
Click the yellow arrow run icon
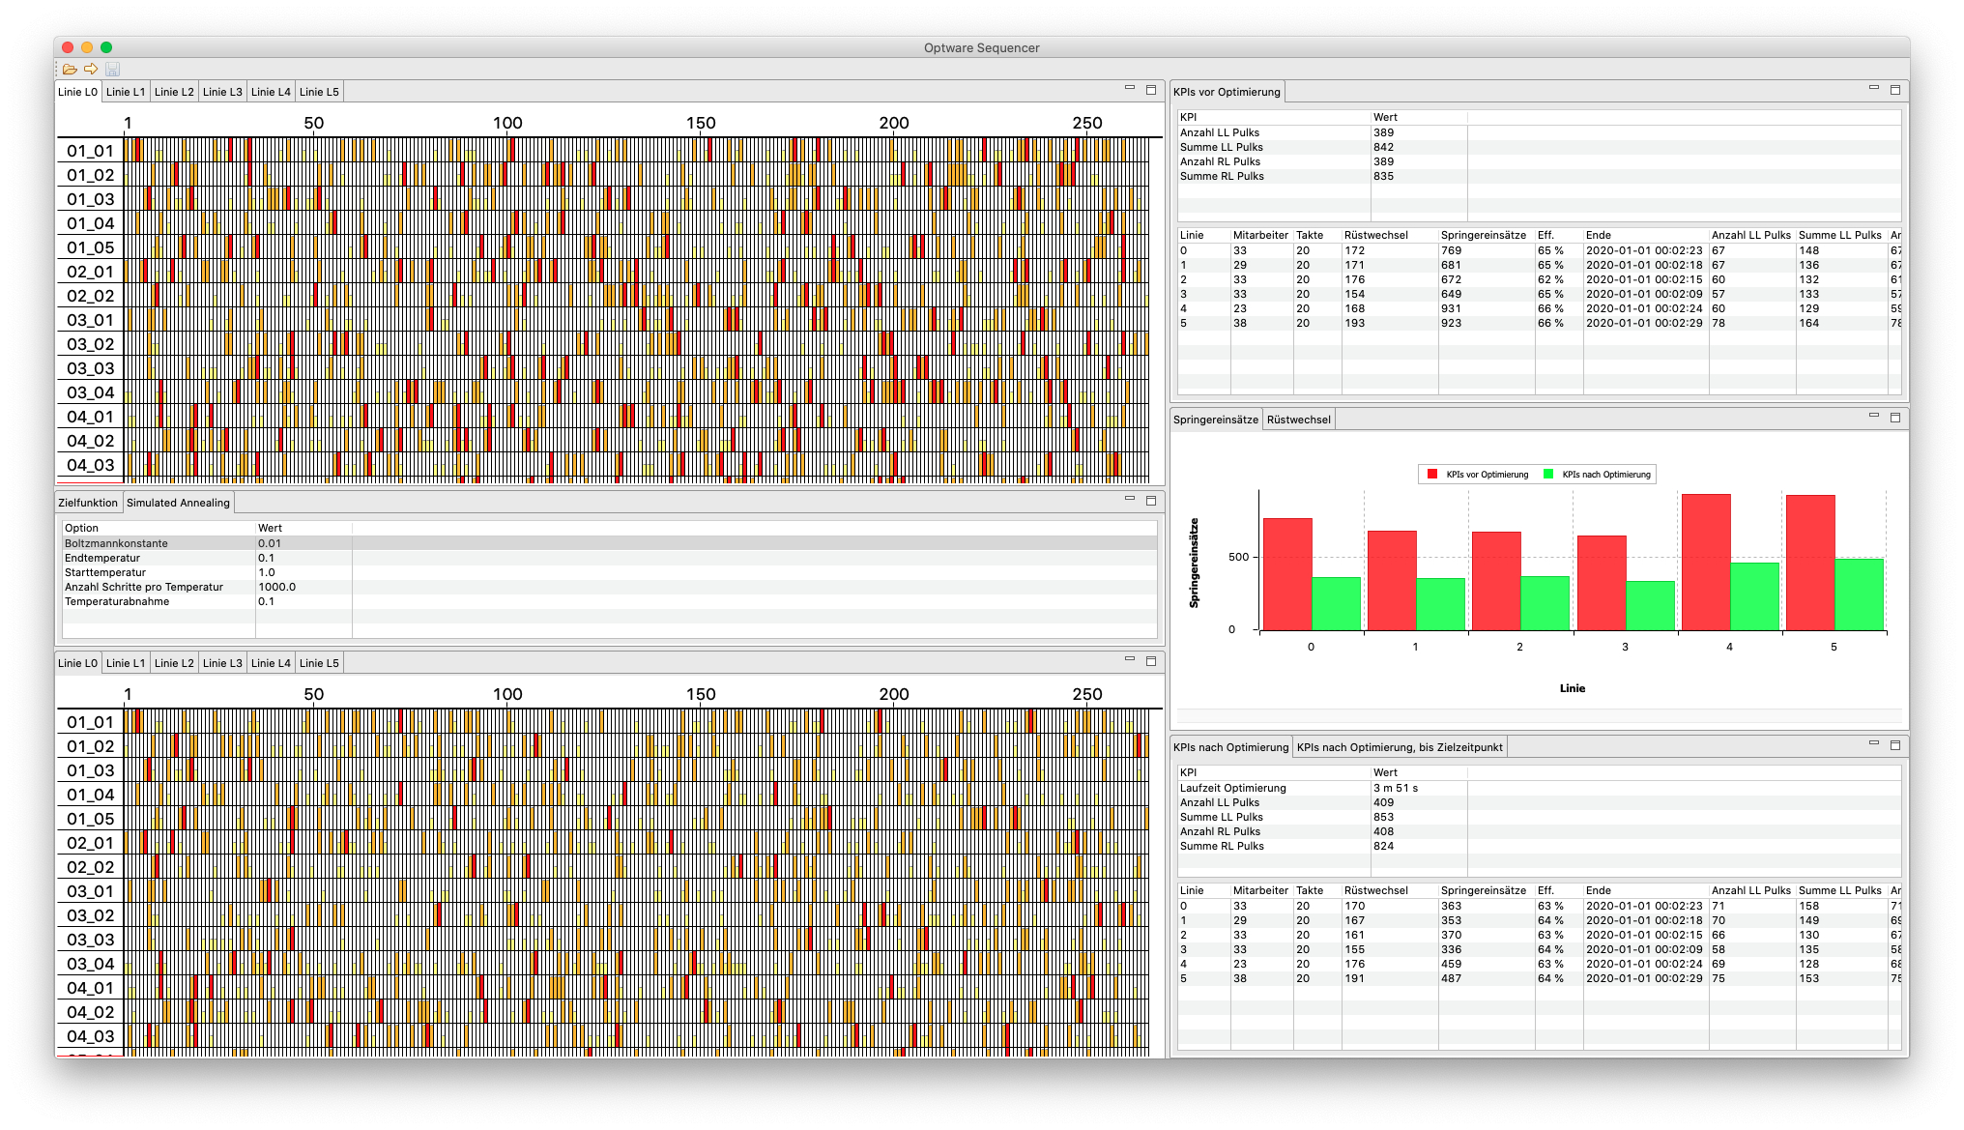click(91, 70)
